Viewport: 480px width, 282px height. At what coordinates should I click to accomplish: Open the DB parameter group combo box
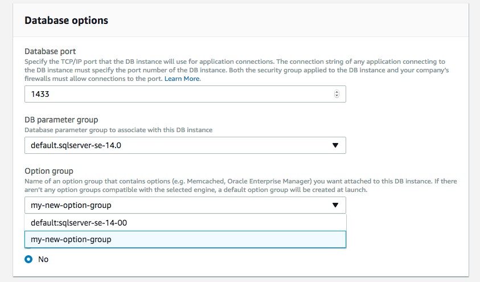pyautogui.click(x=185, y=146)
